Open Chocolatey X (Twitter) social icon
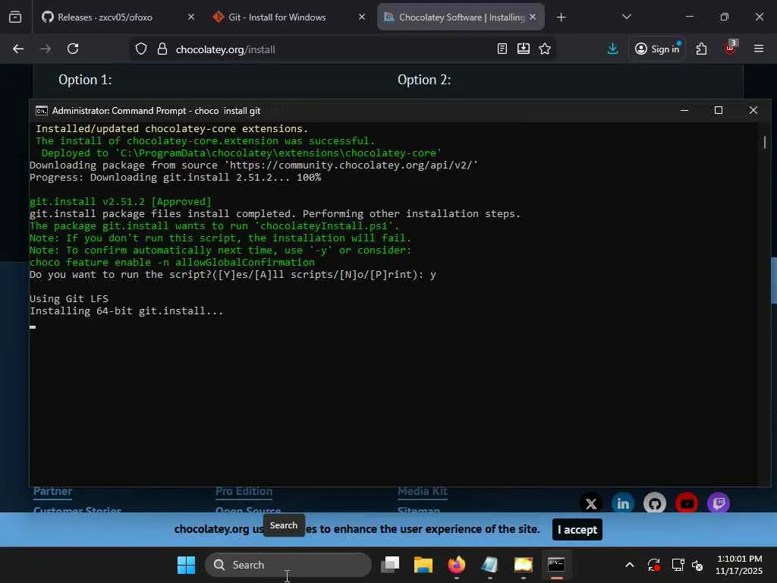The height and width of the screenshot is (583, 777). coord(590,504)
